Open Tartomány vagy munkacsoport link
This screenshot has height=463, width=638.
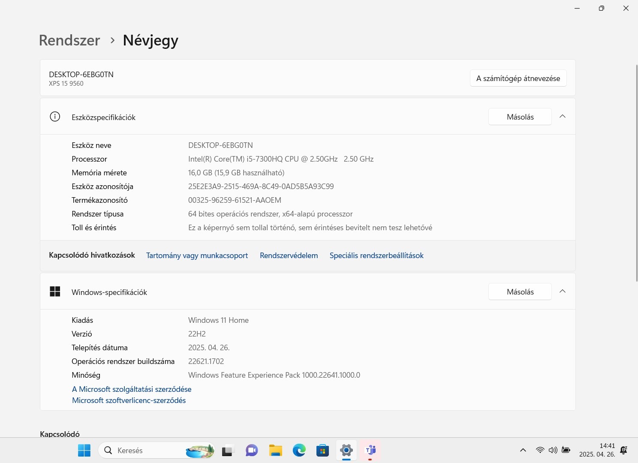coord(197,256)
